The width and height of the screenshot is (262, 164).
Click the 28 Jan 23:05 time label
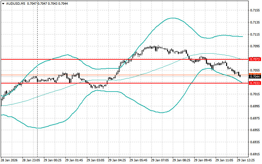click(x=31, y=160)
